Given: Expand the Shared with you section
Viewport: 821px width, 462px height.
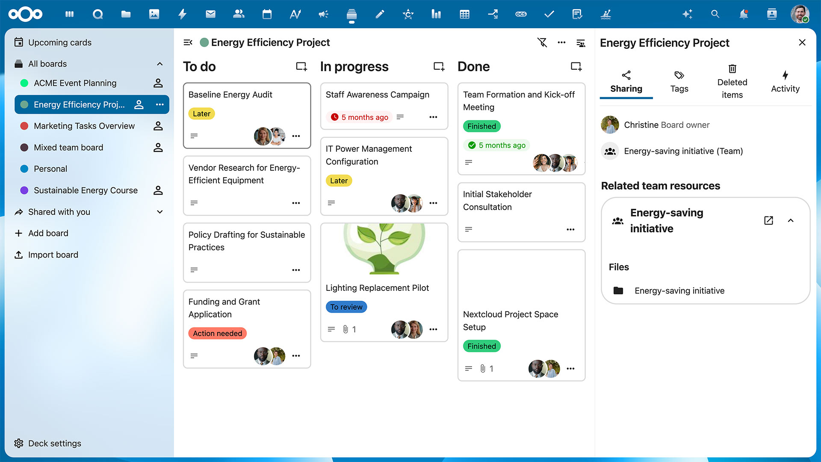Looking at the screenshot, I should pyautogui.click(x=159, y=212).
